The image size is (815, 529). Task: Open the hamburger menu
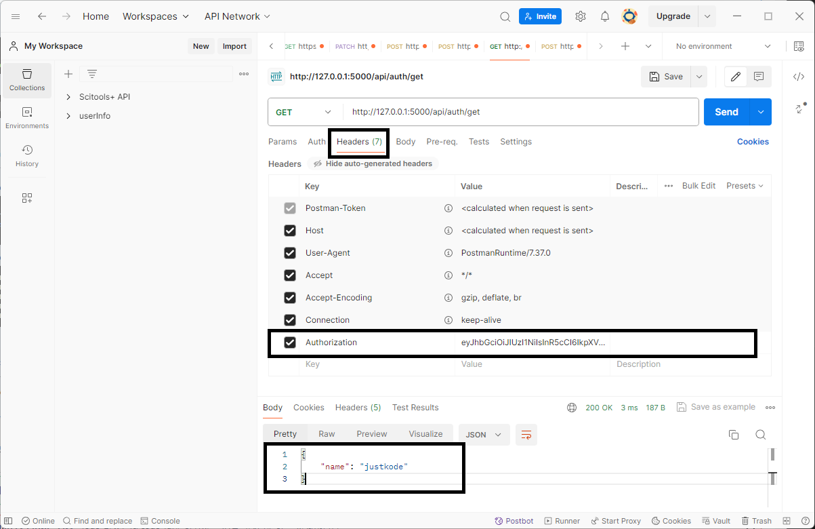point(16,16)
